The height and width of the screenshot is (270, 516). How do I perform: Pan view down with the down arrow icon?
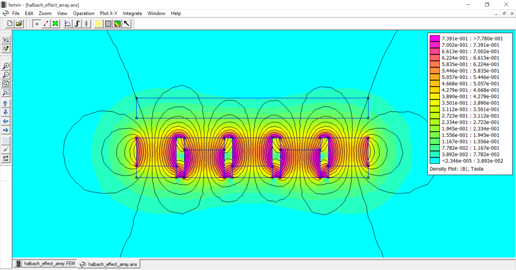[6, 112]
